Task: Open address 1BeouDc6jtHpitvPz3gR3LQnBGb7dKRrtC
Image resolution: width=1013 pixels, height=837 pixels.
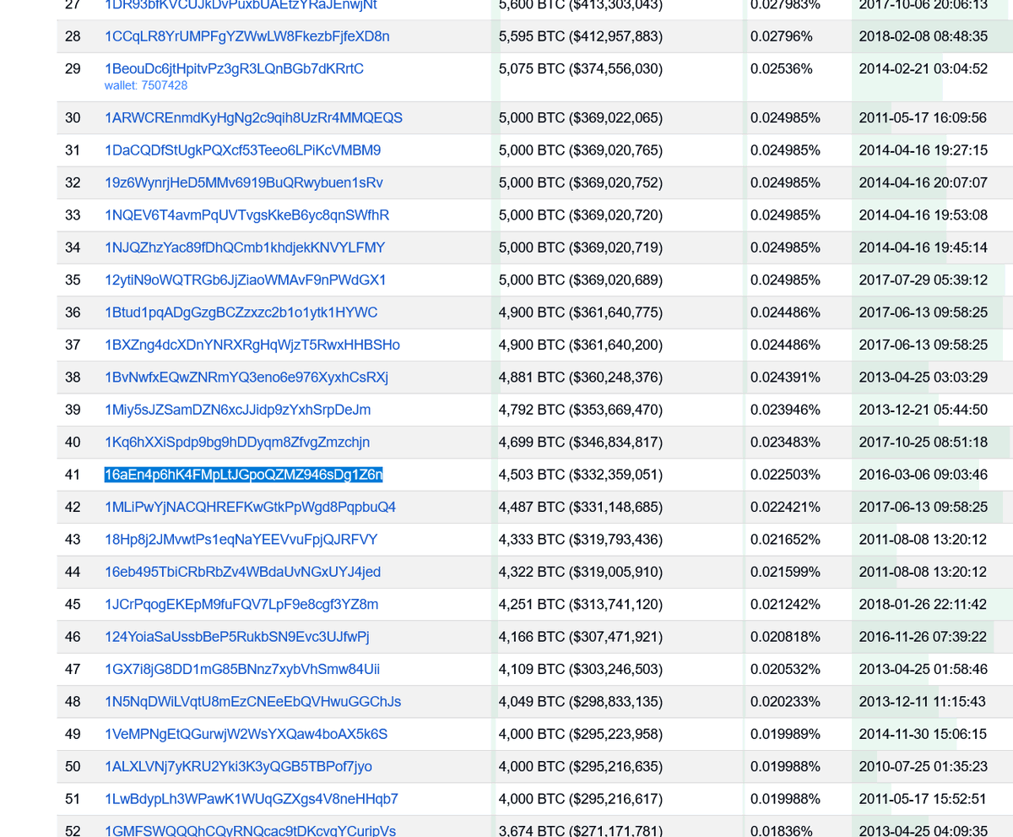Action: (x=234, y=68)
